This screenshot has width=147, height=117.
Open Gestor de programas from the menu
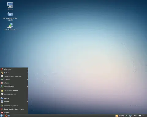click(14, 90)
